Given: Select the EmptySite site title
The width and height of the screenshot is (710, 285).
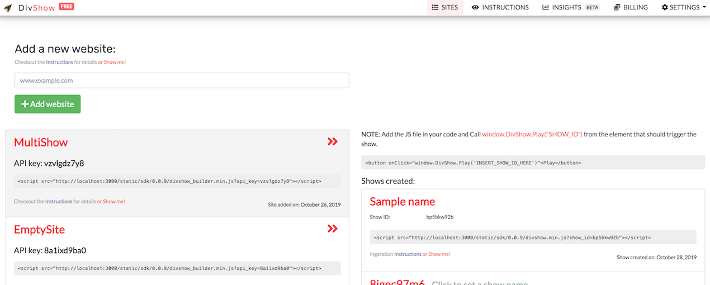Looking at the screenshot, I should [x=40, y=229].
